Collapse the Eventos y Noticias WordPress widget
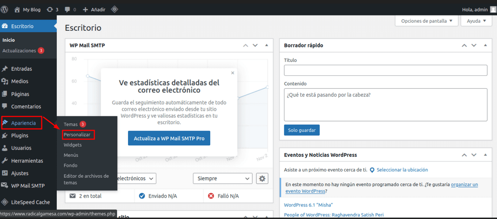The height and width of the screenshot is (219, 497). pyautogui.click(x=485, y=155)
